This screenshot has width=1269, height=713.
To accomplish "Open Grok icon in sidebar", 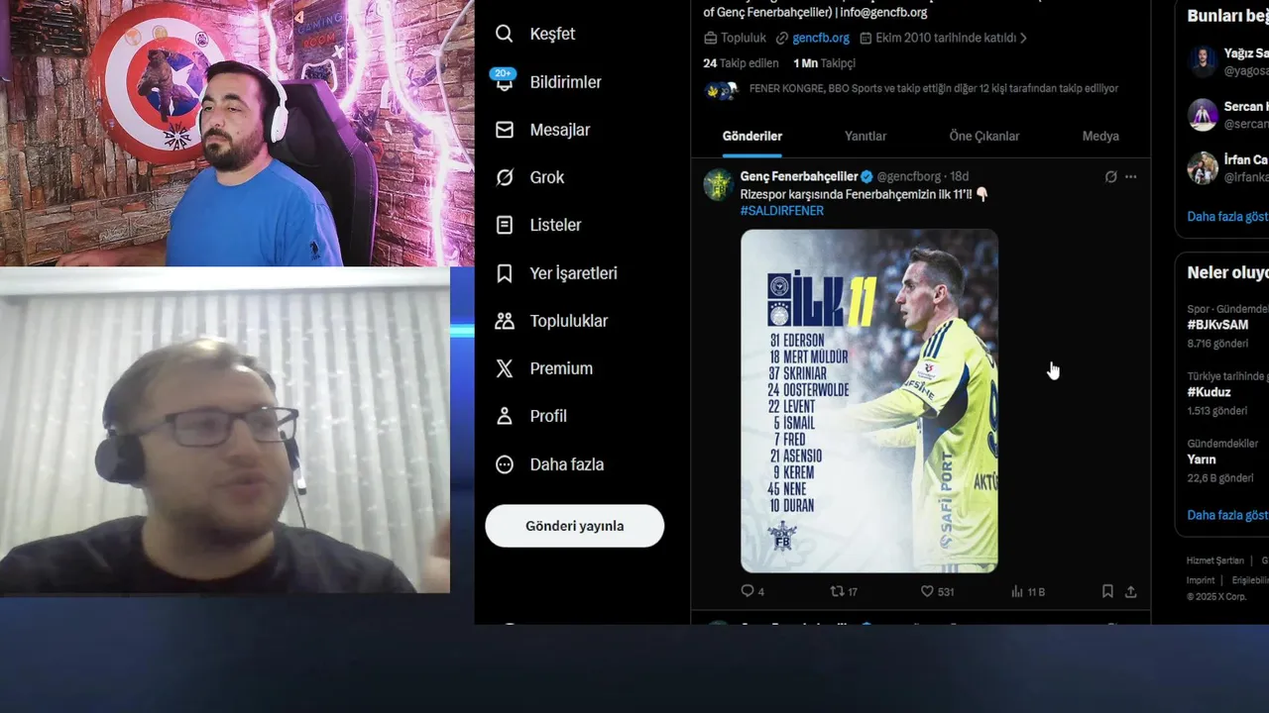I will (505, 177).
